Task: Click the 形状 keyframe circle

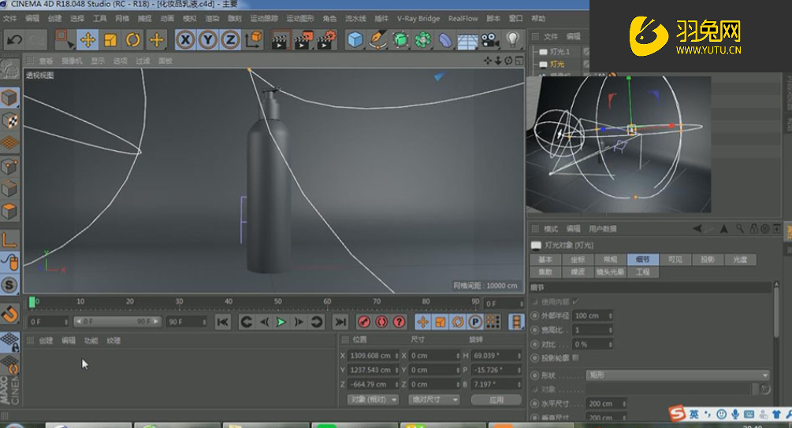Action: pyautogui.click(x=535, y=375)
